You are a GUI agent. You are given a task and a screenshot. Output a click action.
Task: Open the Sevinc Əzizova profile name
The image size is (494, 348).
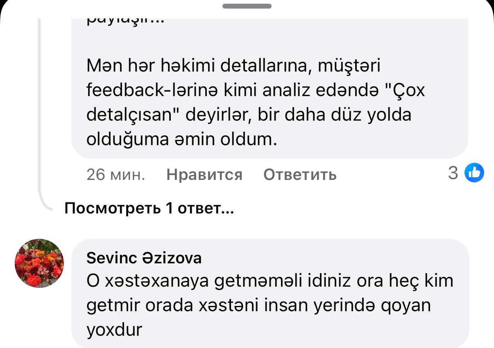[x=144, y=258]
